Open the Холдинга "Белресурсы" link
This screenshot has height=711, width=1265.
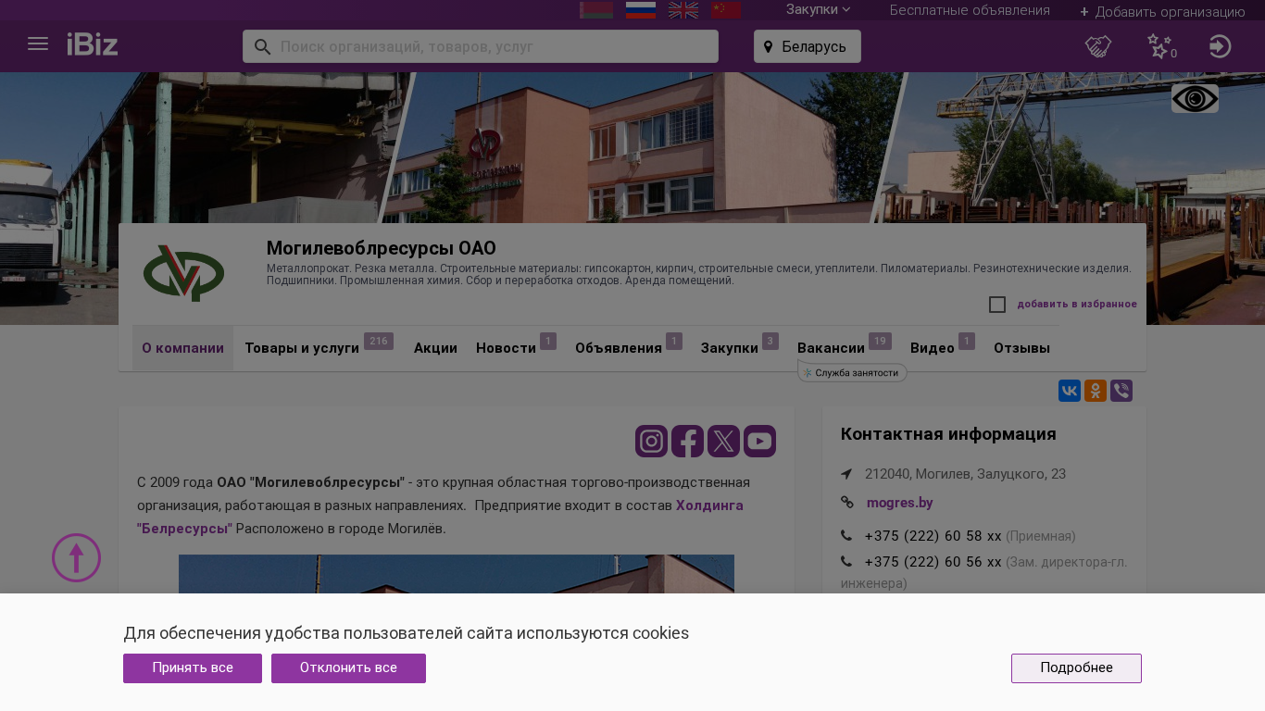tap(440, 517)
